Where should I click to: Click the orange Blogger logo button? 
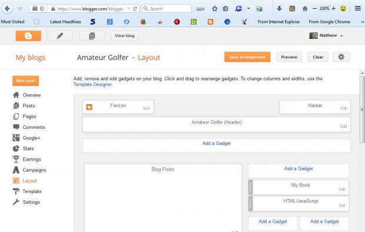[x=28, y=36]
